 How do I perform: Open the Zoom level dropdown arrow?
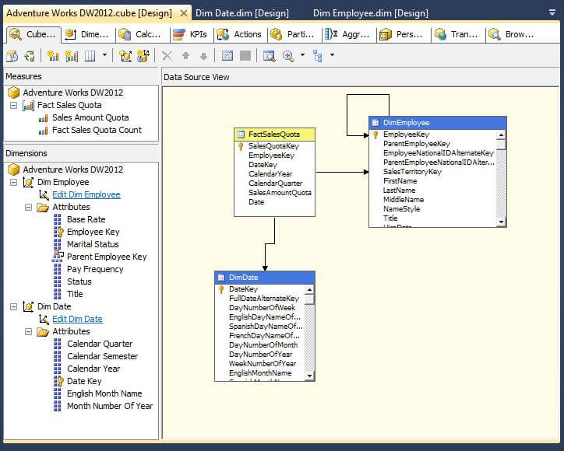301,56
